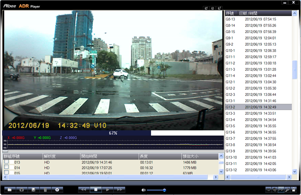This screenshot has height=195, width=301.
Task: Click group table scroll down arrow
Action: click(221, 171)
